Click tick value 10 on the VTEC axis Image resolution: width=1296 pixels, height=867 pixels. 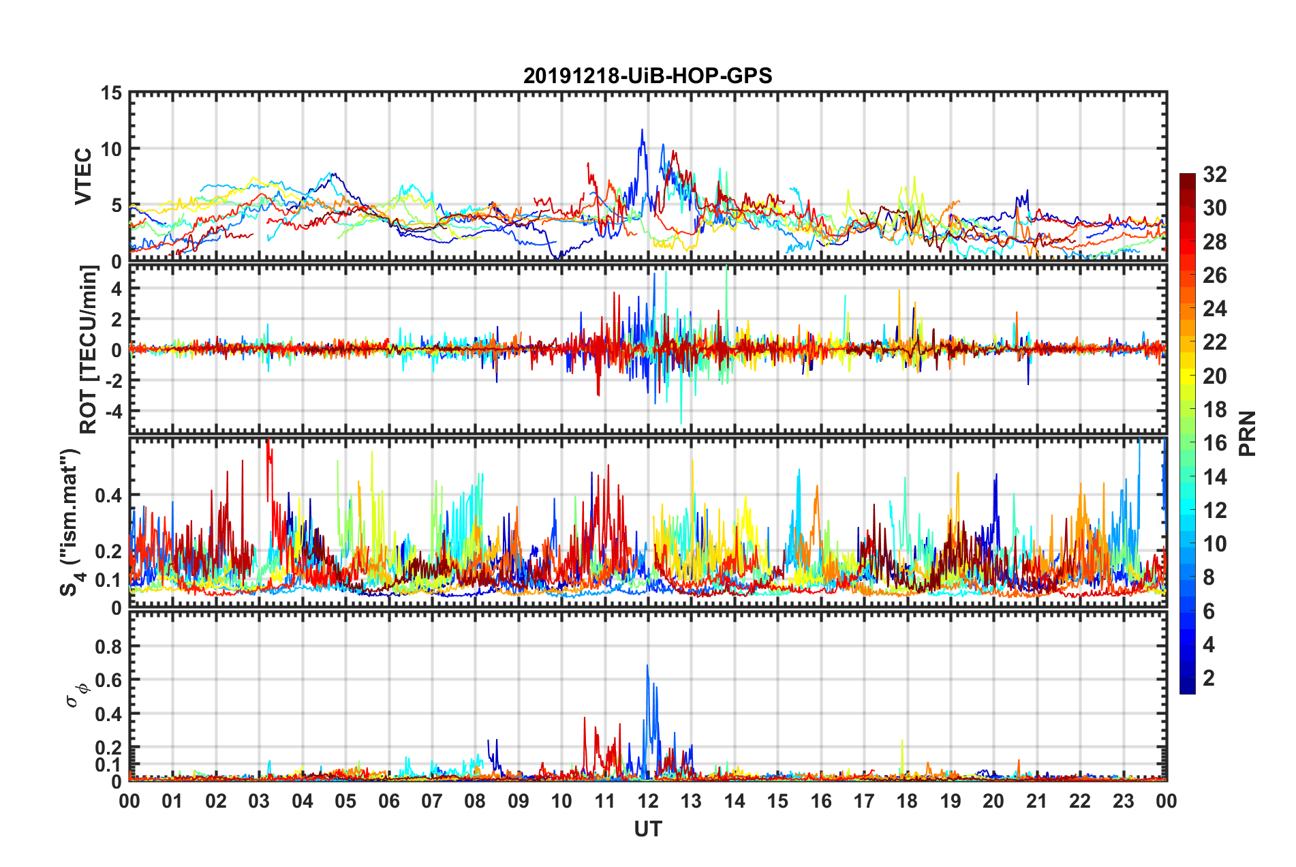112,149
